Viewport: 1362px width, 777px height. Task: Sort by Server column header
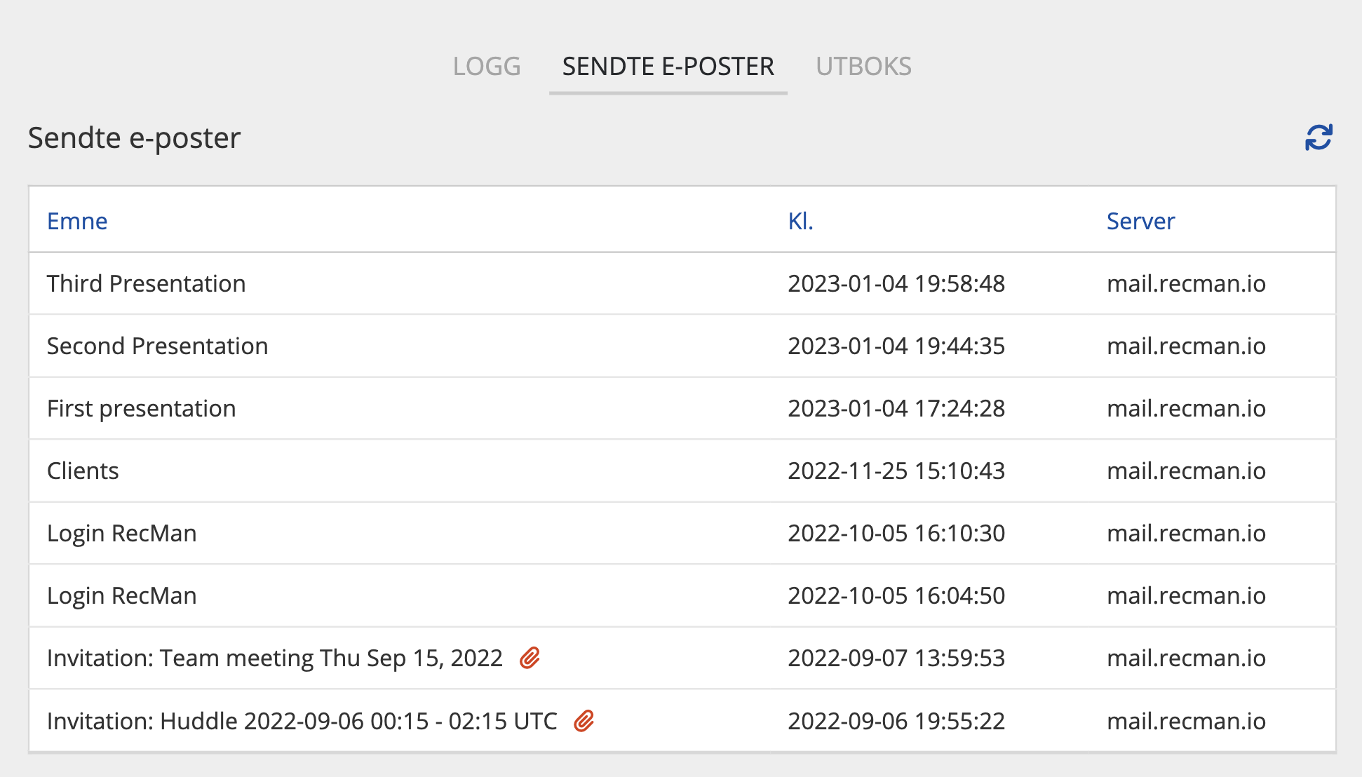[1140, 221]
